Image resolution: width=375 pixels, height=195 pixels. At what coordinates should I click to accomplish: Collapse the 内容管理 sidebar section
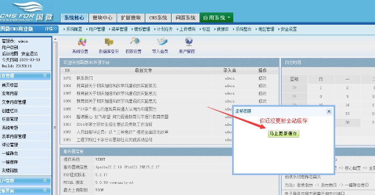[x=45, y=76]
